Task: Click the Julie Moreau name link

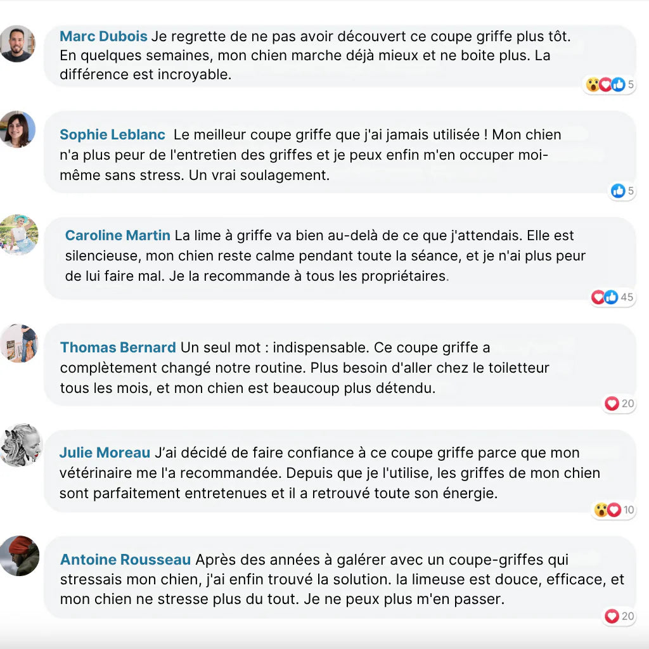Action: (105, 453)
